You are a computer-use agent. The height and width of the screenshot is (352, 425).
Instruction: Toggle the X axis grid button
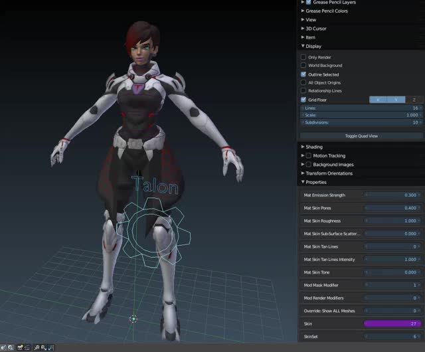pos(378,100)
